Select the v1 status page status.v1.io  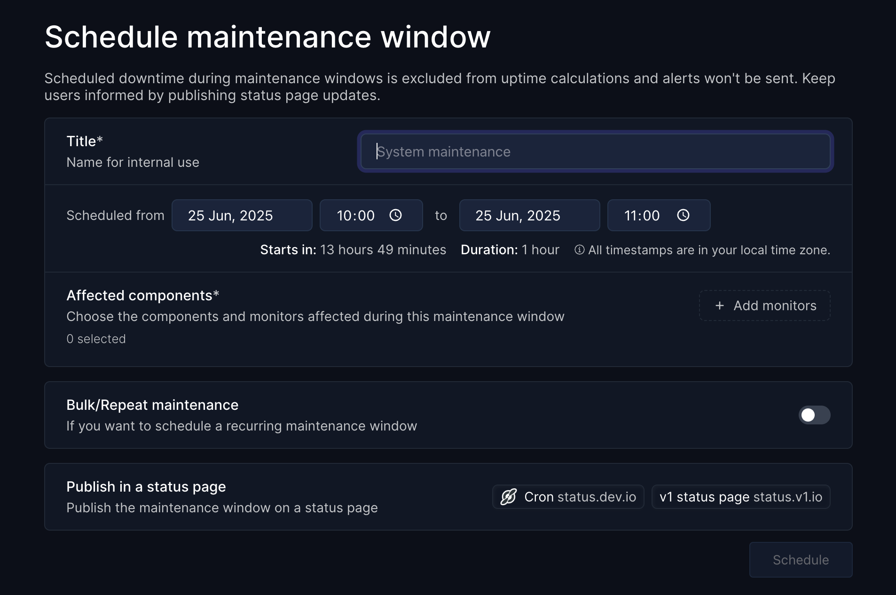tap(741, 497)
